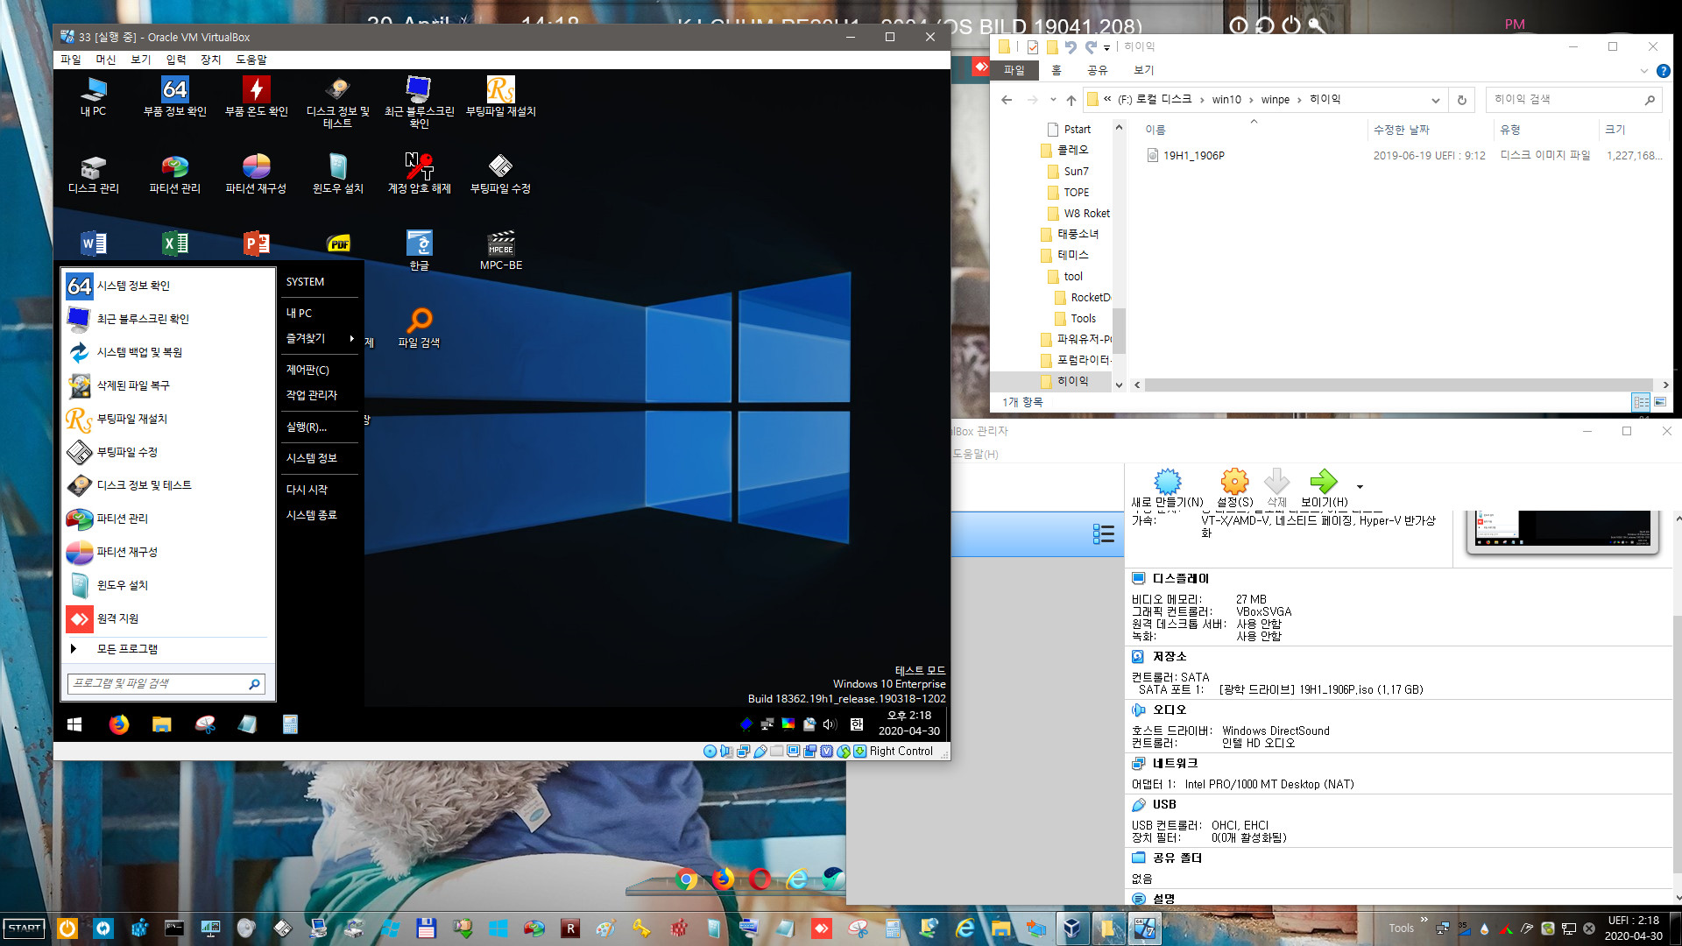1682x946 pixels.
Task: Open the address bar history dropdown in Explorer
Action: point(1435,100)
